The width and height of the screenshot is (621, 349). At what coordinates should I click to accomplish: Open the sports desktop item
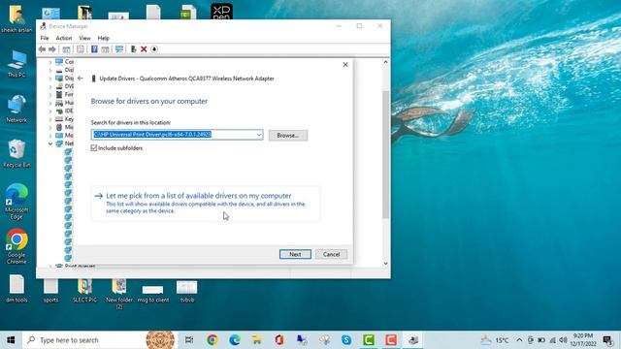point(50,290)
